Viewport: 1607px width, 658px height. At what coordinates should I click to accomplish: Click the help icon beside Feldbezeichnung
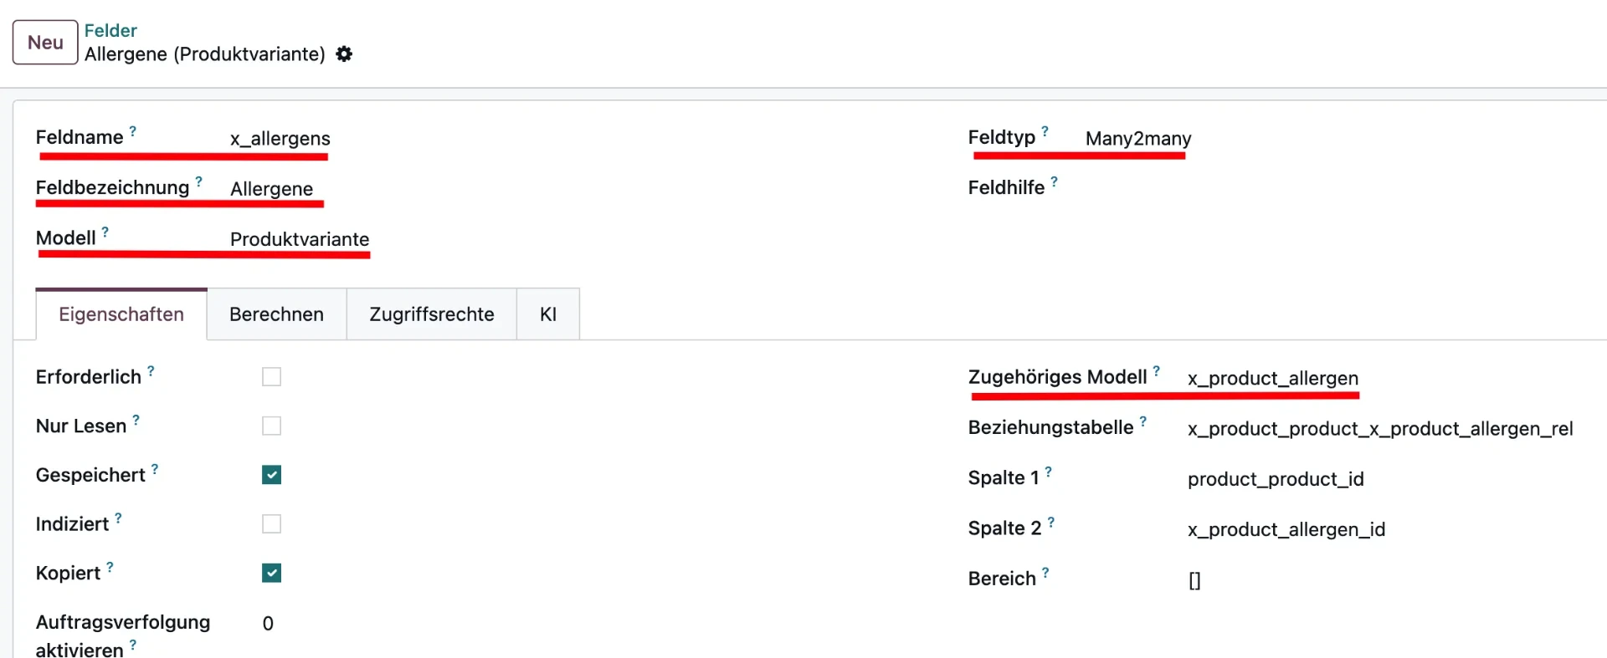[x=198, y=181]
